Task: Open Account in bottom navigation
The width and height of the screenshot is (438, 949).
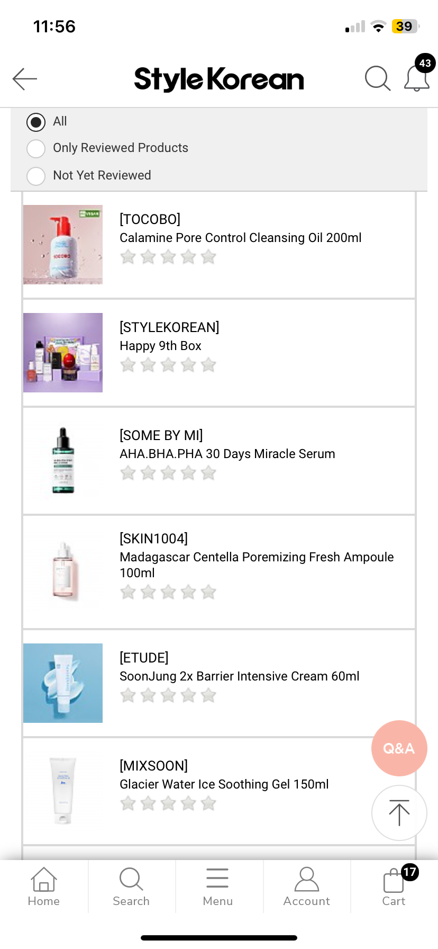Action: click(x=306, y=887)
